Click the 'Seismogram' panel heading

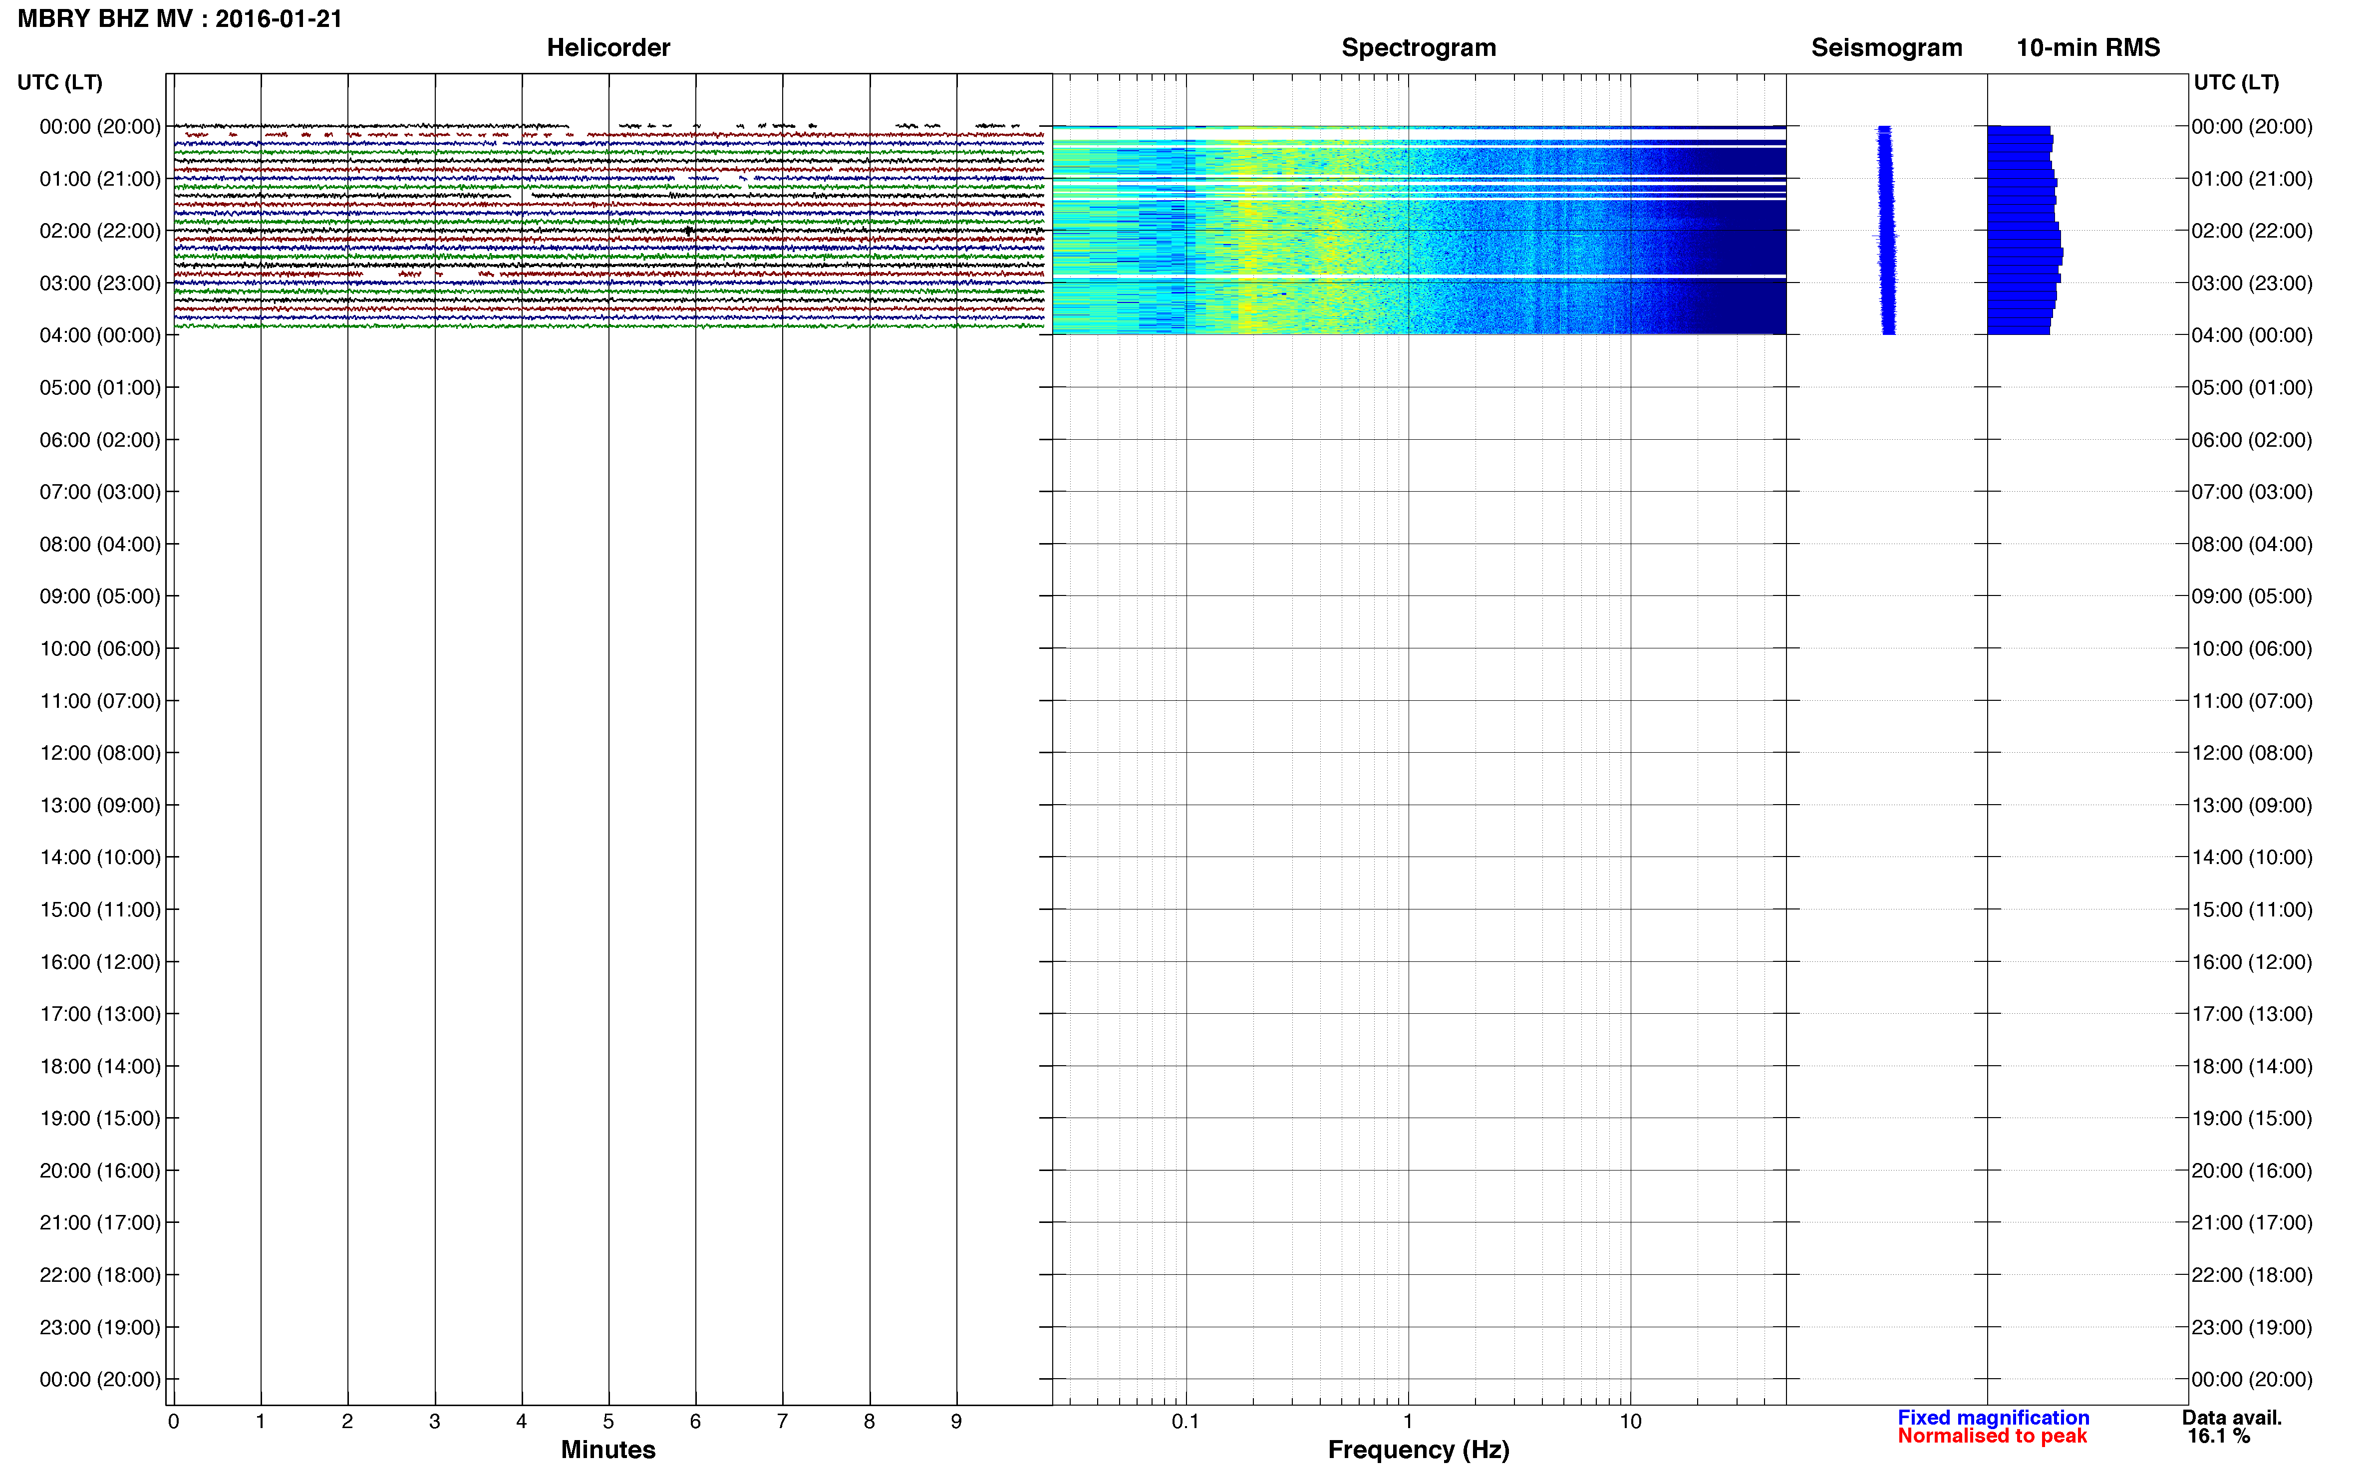coord(1887,48)
